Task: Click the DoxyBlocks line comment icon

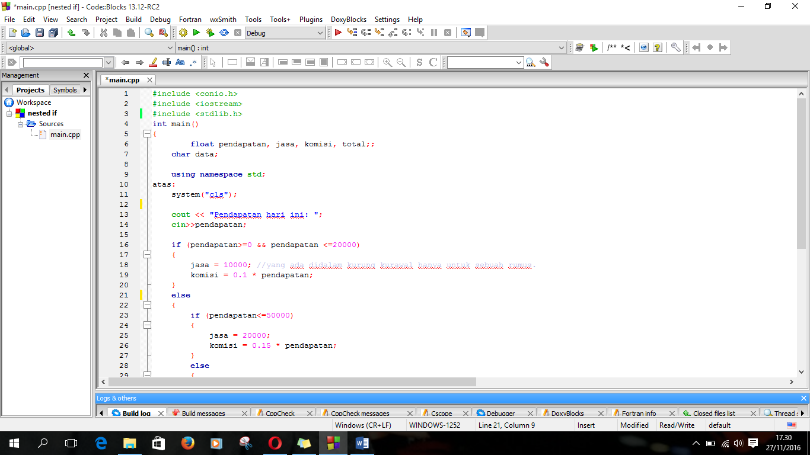Action: pos(625,47)
